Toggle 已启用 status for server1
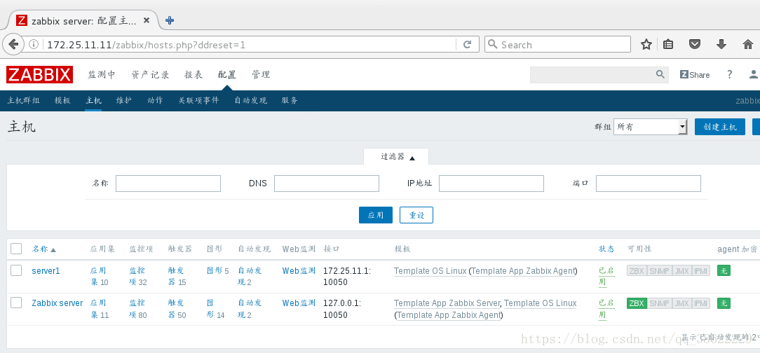Screen dimensions: 760x353 (x=606, y=276)
